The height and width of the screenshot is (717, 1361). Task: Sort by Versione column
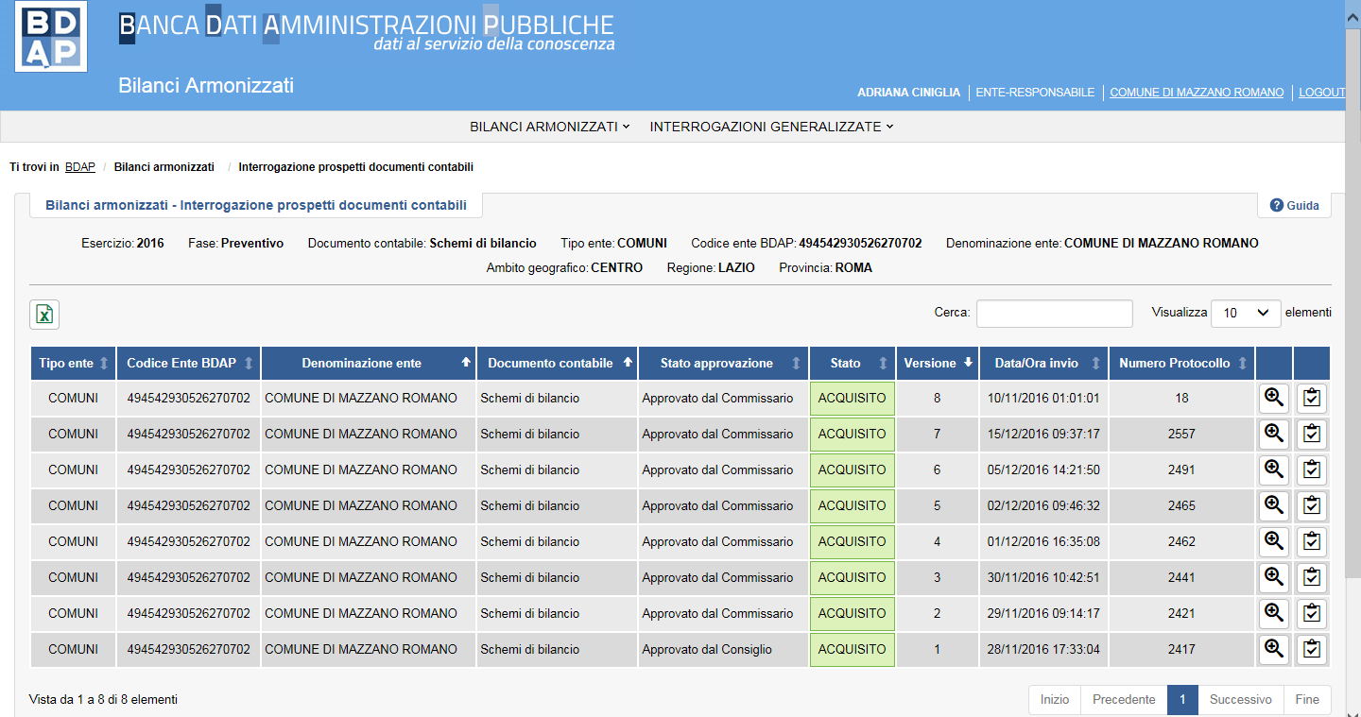pyautogui.click(x=938, y=364)
